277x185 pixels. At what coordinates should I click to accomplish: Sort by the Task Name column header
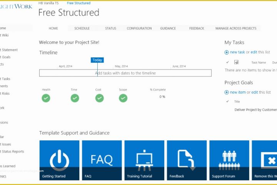(259, 62)
